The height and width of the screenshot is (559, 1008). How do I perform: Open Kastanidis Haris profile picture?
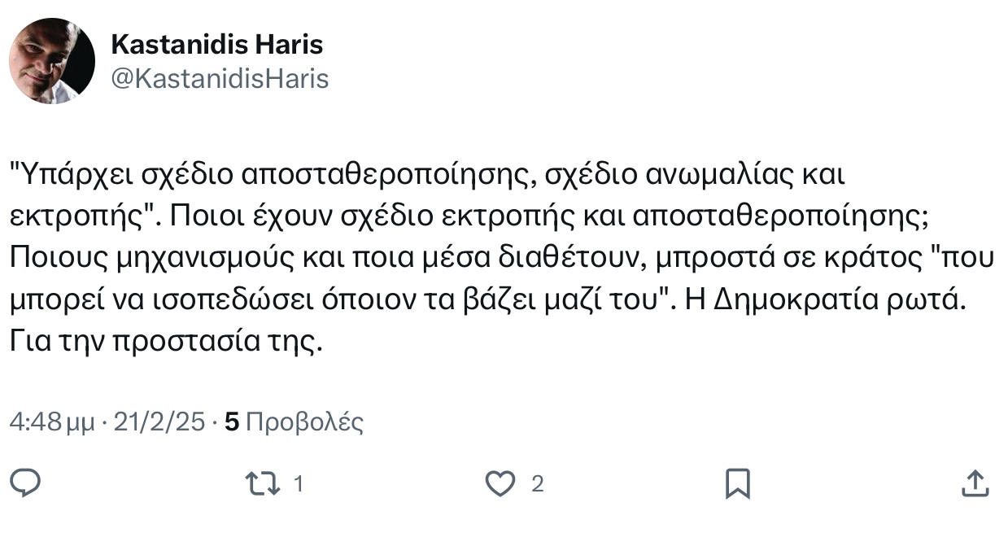click(52, 60)
